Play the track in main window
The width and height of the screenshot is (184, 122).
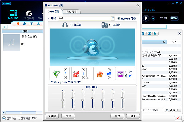pos(146,18)
